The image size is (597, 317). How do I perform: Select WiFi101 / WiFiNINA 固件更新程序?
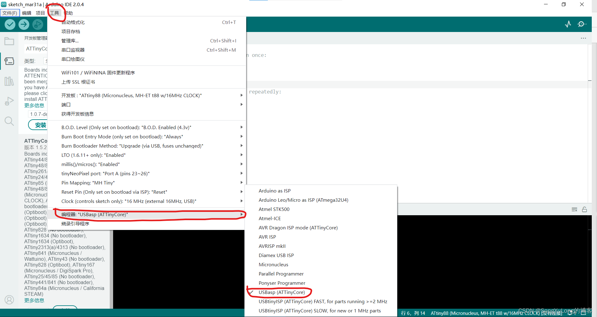pyautogui.click(x=147, y=73)
